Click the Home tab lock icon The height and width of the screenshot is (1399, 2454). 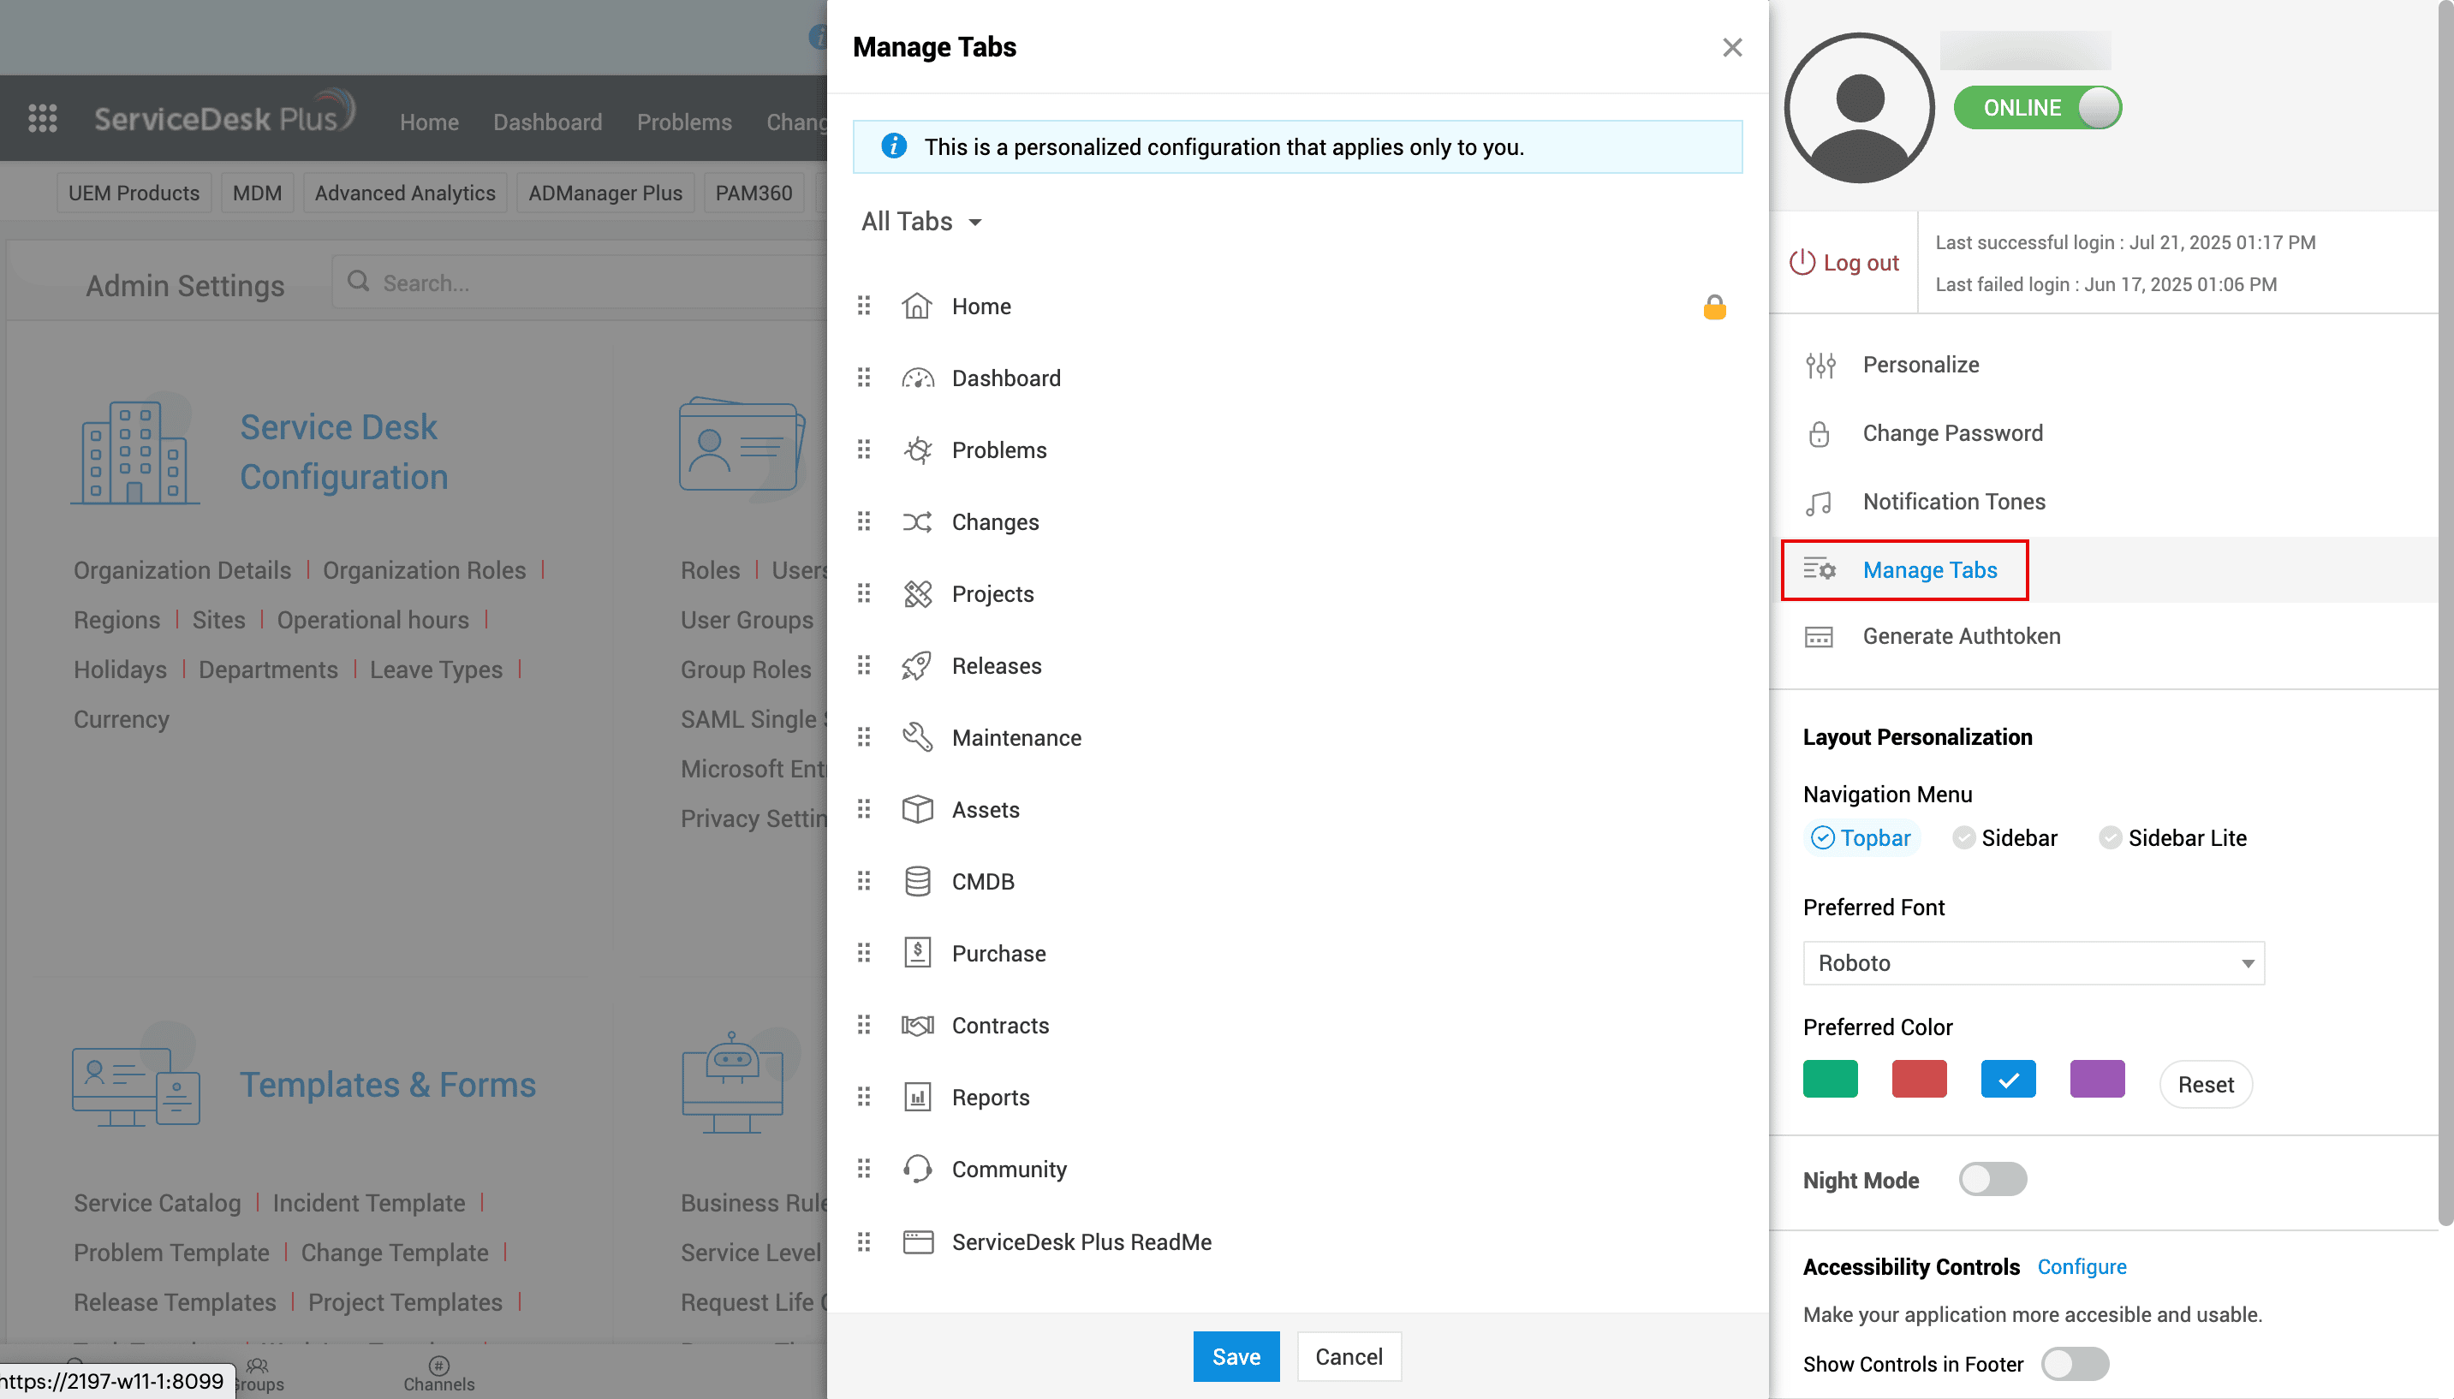click(x=1714, y=307)
